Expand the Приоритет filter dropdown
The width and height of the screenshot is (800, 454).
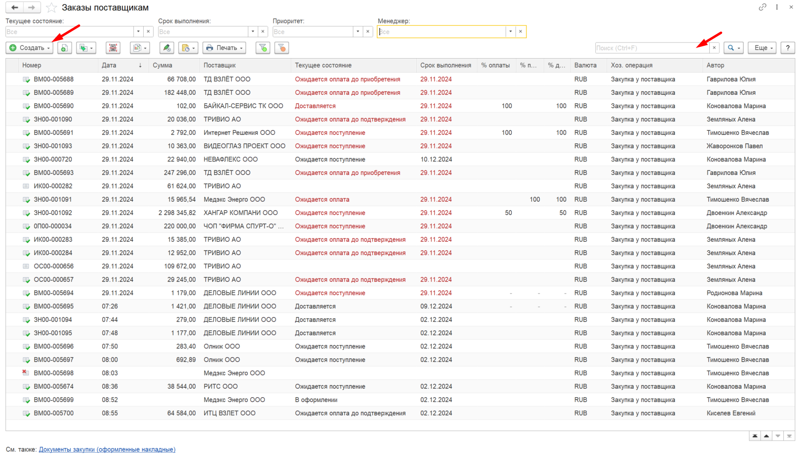tap(358, 31)
